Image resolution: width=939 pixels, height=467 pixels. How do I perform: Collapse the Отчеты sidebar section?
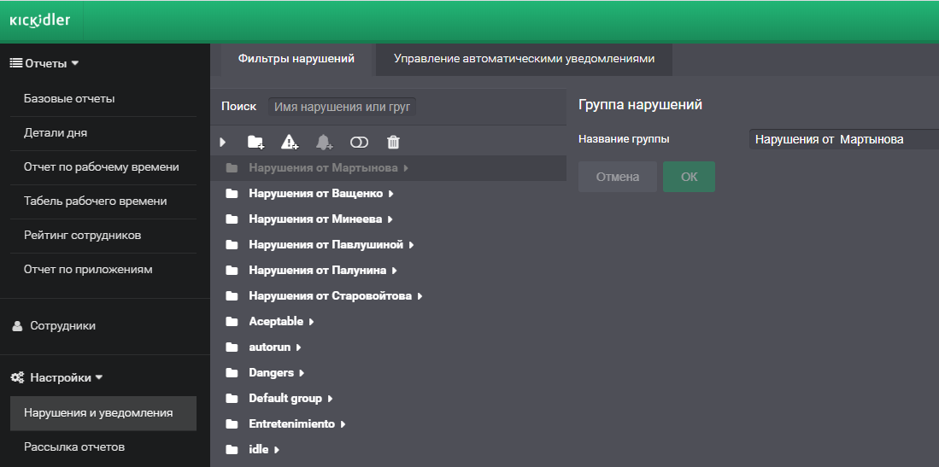pyautogui.click(x=74, y=63)
